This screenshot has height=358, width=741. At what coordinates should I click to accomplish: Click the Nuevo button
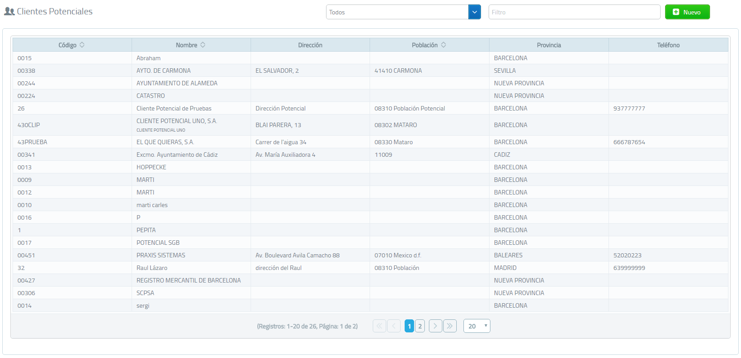[688, 12]
